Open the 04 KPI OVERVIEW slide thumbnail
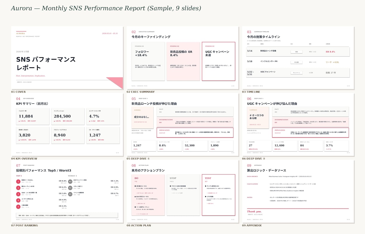The height and width of the screenshot is (234, 365). click(x=67, y=125)
